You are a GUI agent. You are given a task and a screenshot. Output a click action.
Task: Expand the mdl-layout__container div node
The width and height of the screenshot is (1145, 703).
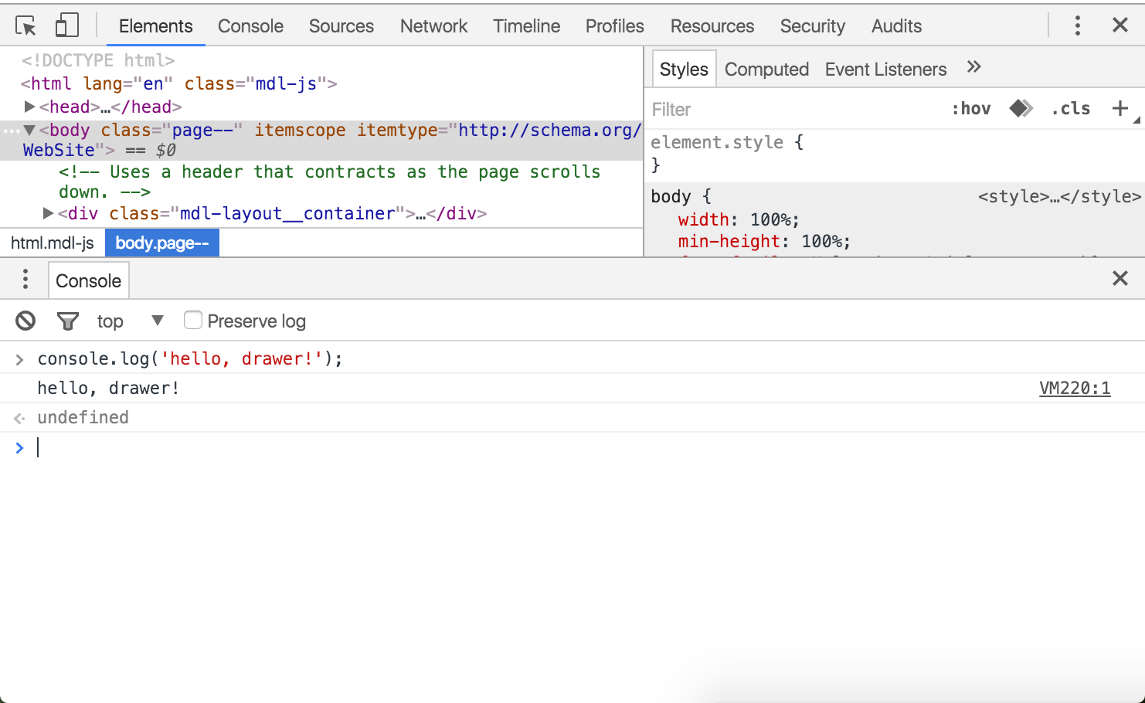48,213
